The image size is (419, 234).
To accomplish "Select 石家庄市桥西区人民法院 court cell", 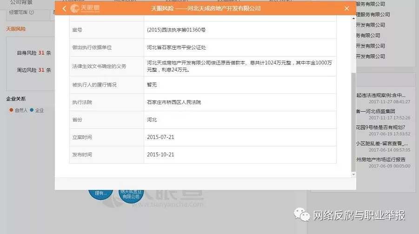I will point(174,102).
